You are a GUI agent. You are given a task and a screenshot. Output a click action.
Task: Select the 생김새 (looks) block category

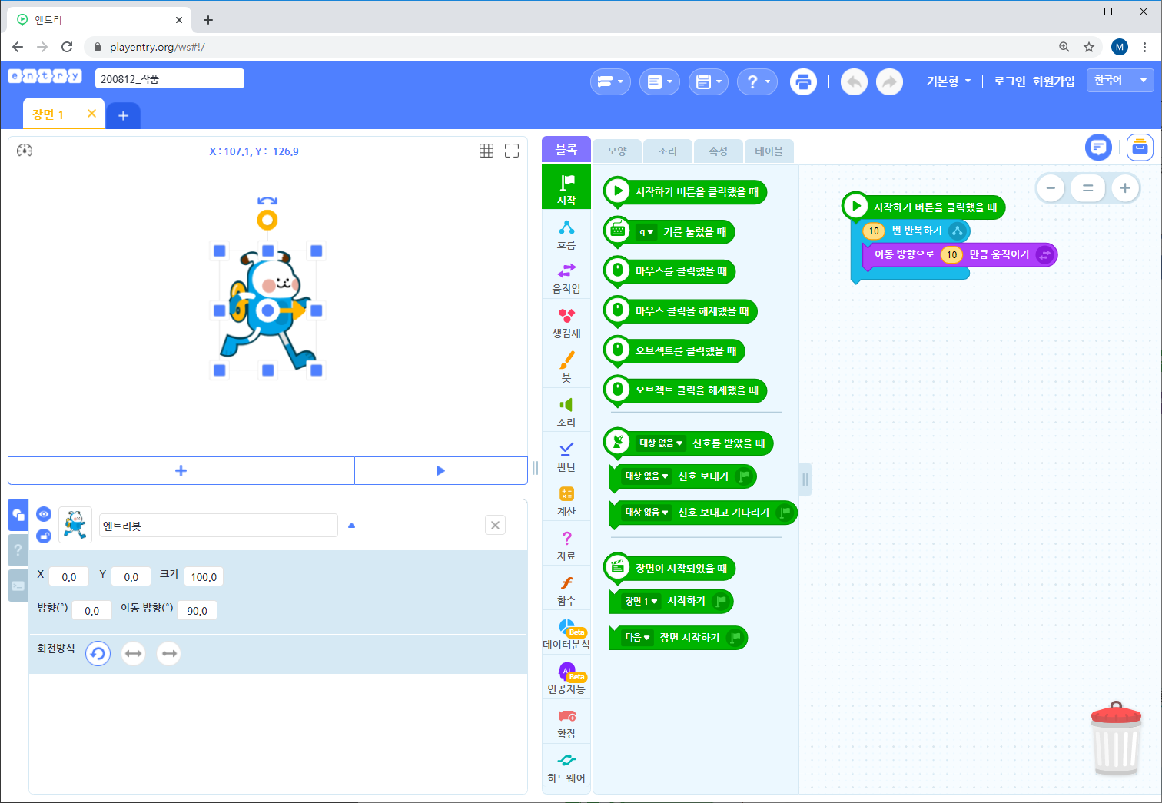(566, 322)
